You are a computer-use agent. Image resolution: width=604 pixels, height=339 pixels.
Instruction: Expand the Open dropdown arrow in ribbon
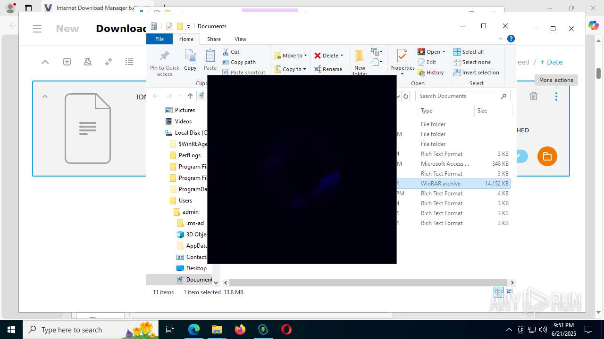[444, 52]
